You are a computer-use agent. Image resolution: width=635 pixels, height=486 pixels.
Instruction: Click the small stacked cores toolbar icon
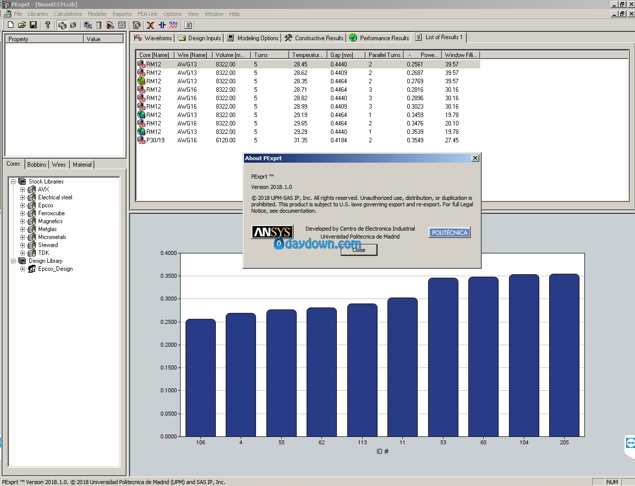pos(73,25)
